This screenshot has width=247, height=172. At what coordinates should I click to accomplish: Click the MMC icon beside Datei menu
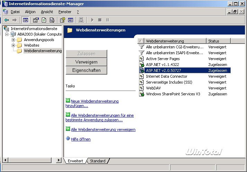click(6, 12)
